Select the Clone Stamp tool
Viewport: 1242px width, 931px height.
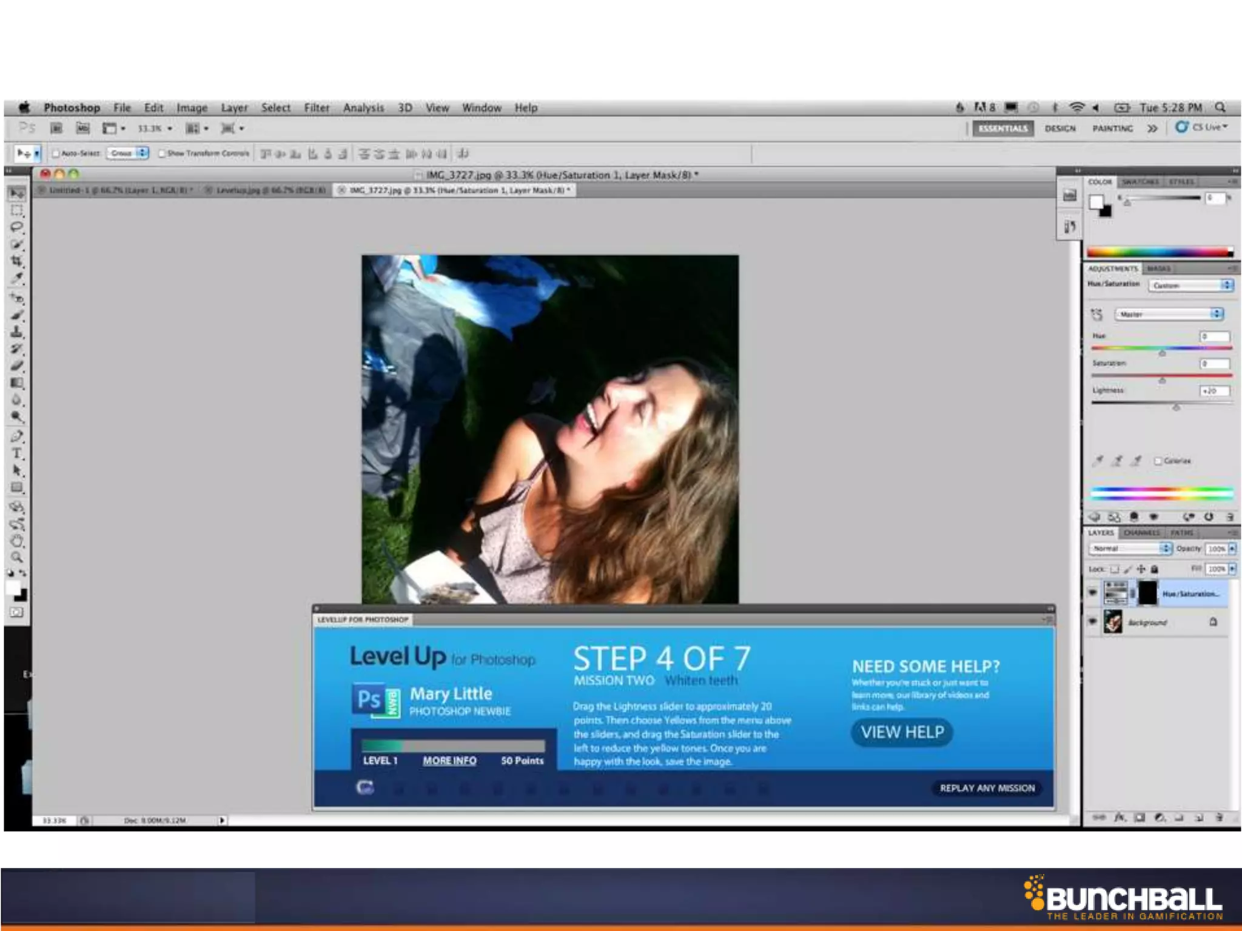17,332
